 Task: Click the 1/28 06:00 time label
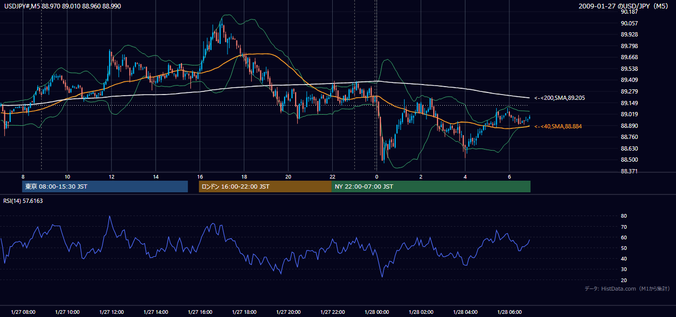[x=509, y=312]
